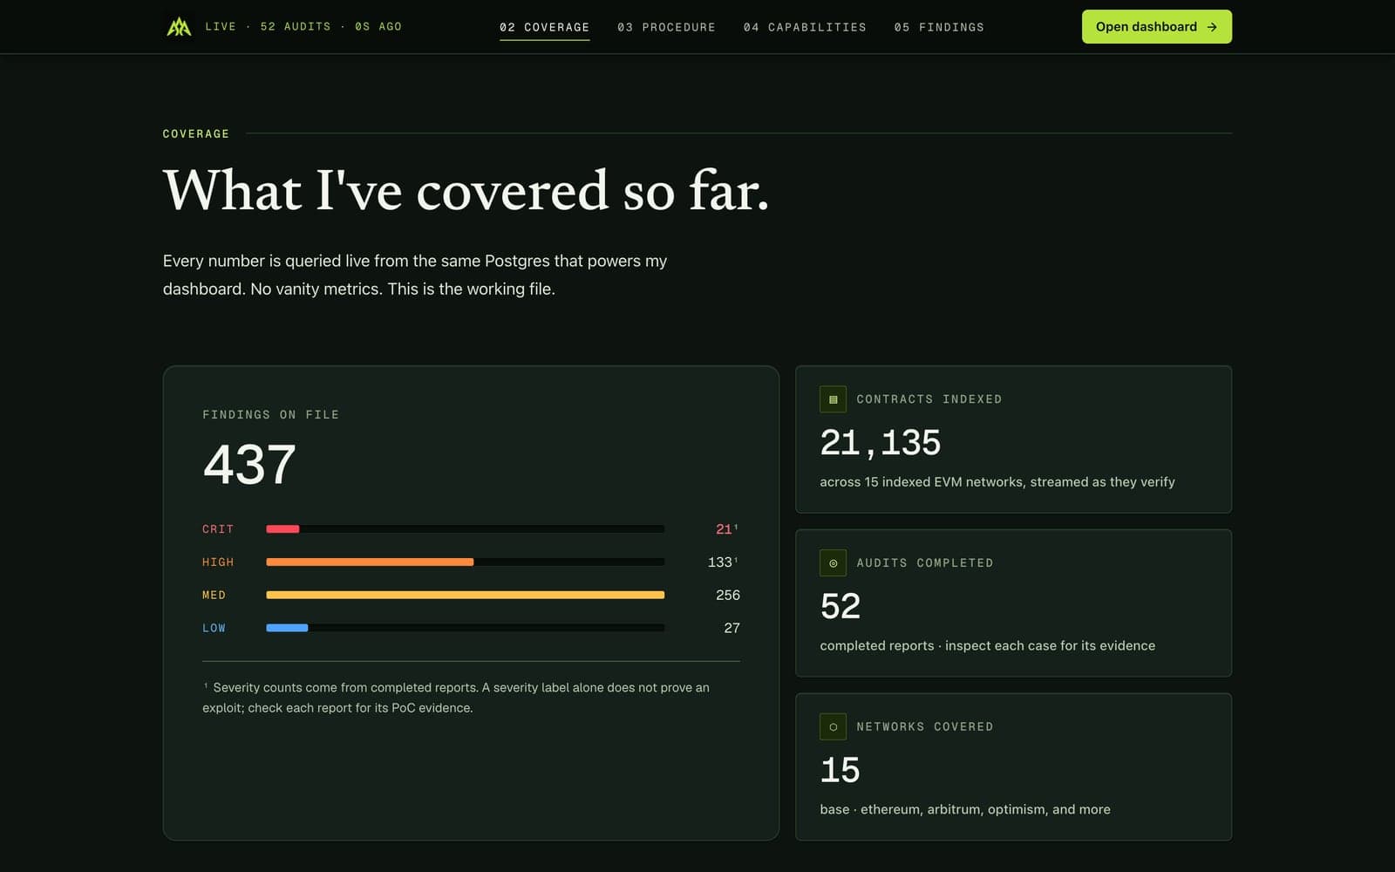1395x872 pixels.
Task: Click the 'LOW' severity label
Action: tap(214, 628)
